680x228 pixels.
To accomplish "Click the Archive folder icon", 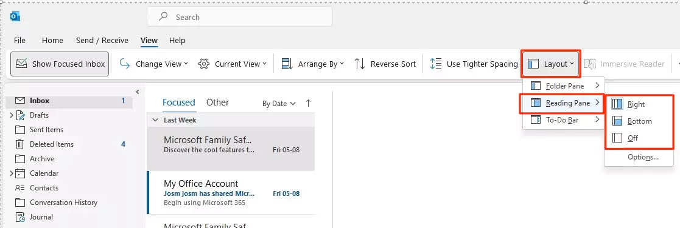I will tap(20, 158).
